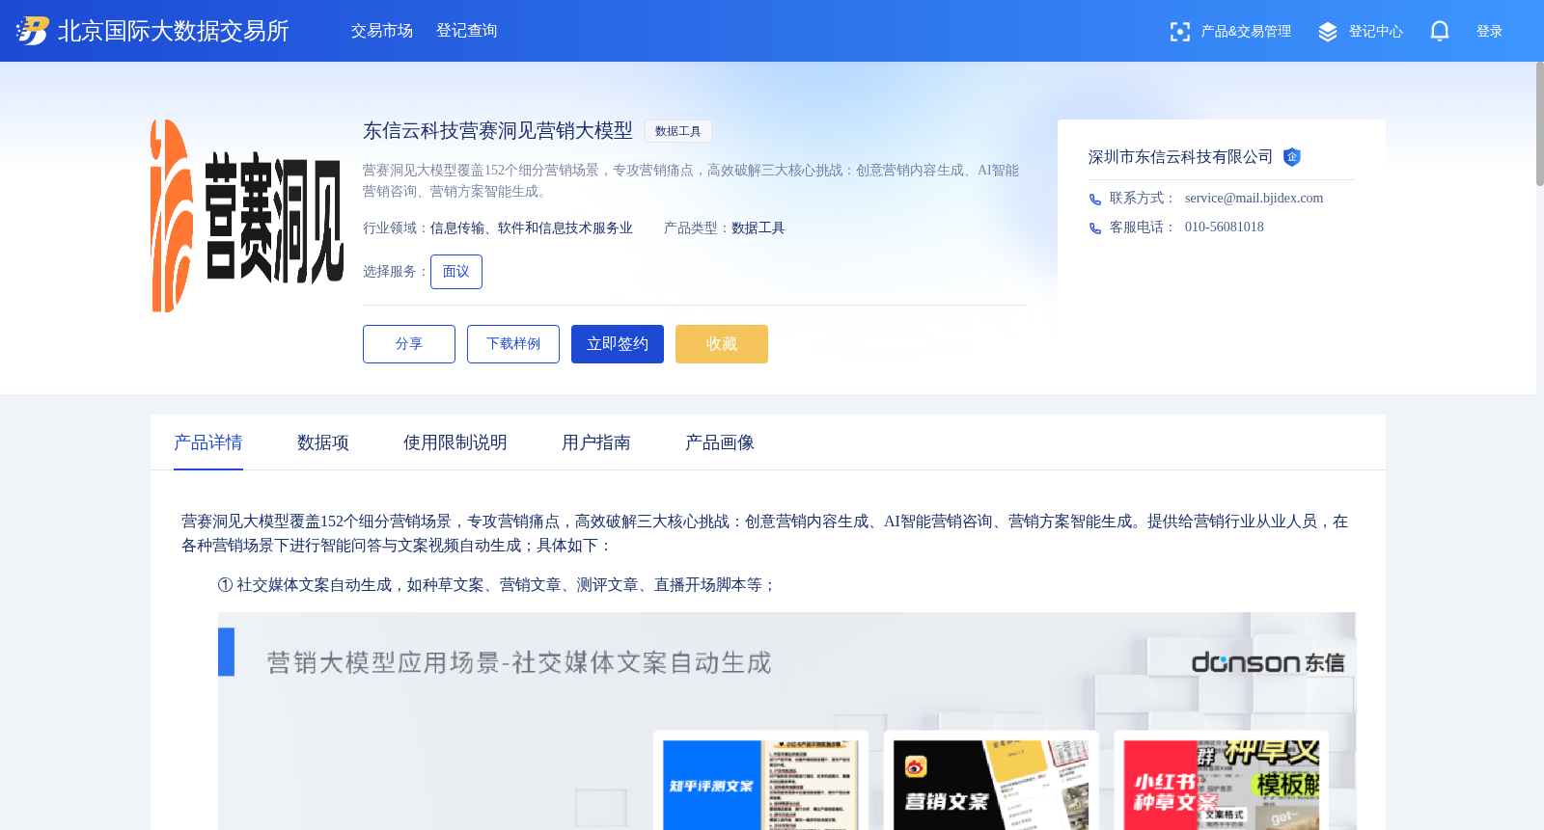Switch to the 产品详情 tab
The height and width of the screenshot is (830, 1544).
click(x=208, y=442)
